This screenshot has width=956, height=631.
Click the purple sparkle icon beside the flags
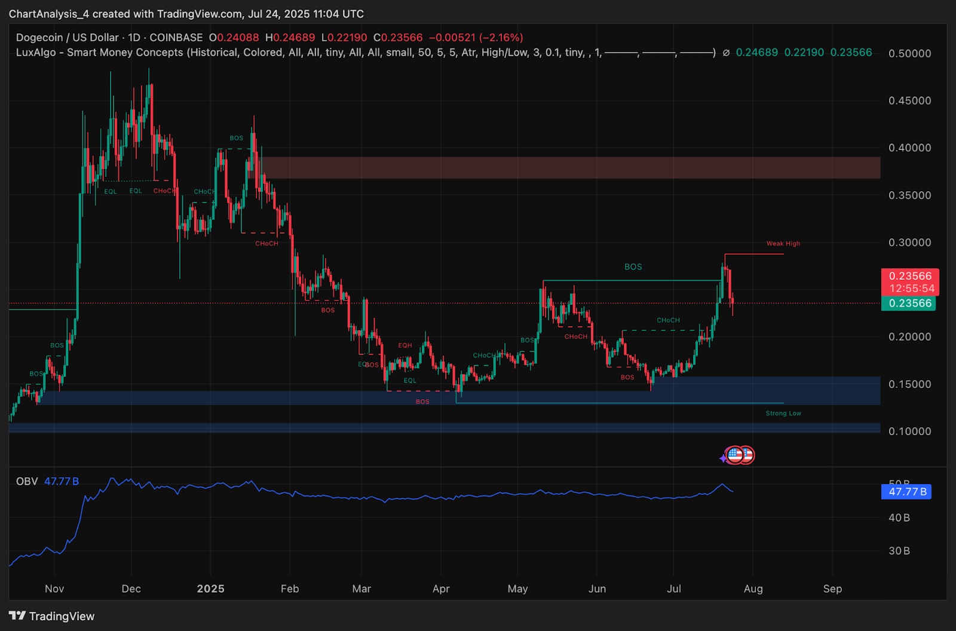tap(723, 458)
